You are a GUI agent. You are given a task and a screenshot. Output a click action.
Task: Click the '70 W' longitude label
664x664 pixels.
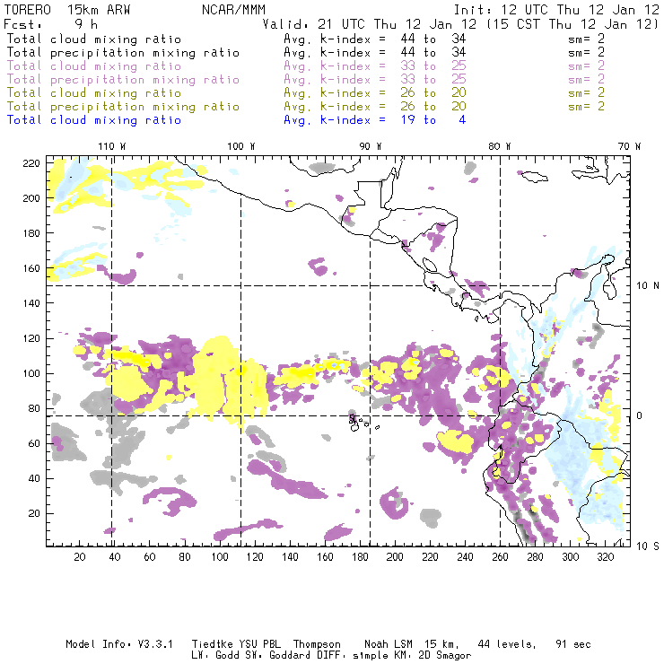(x=629, y=146)
